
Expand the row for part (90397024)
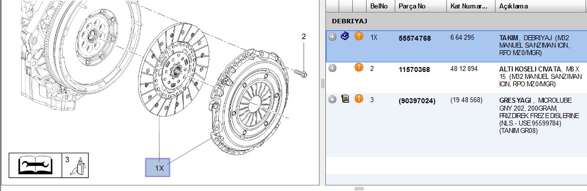[x=332, y=100]
